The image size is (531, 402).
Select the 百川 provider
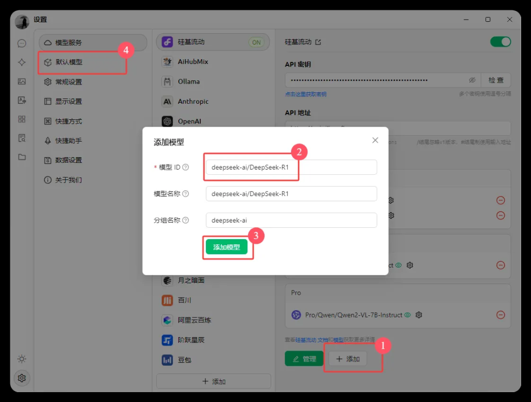(213, 300)
